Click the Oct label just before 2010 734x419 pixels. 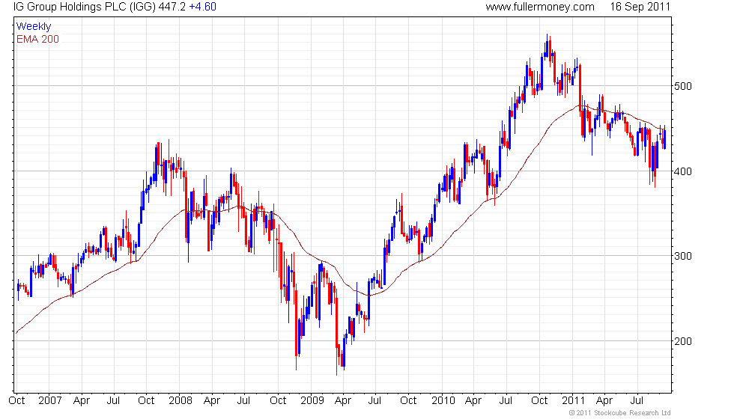coord(408,401)
